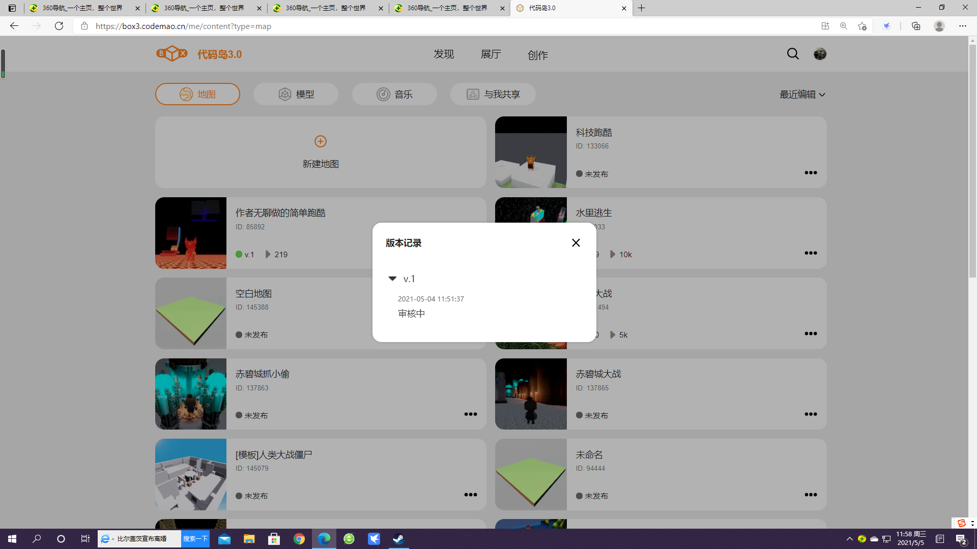Click the address bar URL
The image size is (977, 549).
183,26
